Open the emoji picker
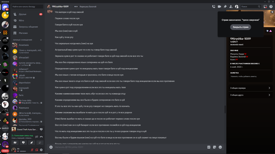Image resolution: width=275 pixels, height=154 pixels. tap(220, 147)
